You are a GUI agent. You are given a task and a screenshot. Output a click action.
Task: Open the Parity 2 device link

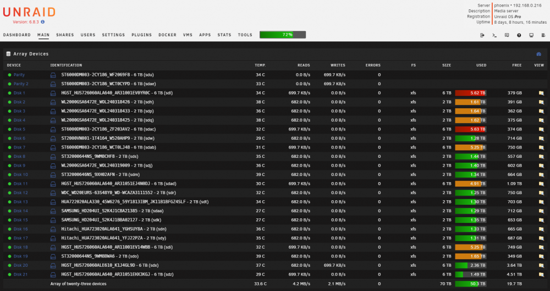coord(21,84)
